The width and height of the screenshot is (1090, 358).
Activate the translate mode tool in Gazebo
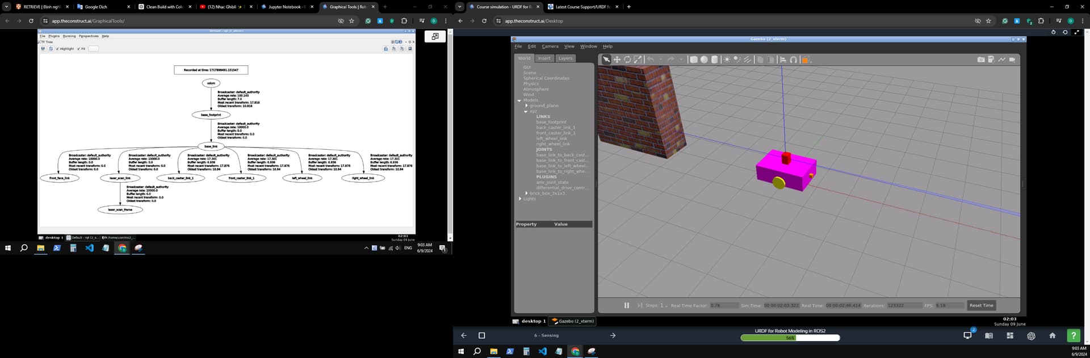pos(617,60)
